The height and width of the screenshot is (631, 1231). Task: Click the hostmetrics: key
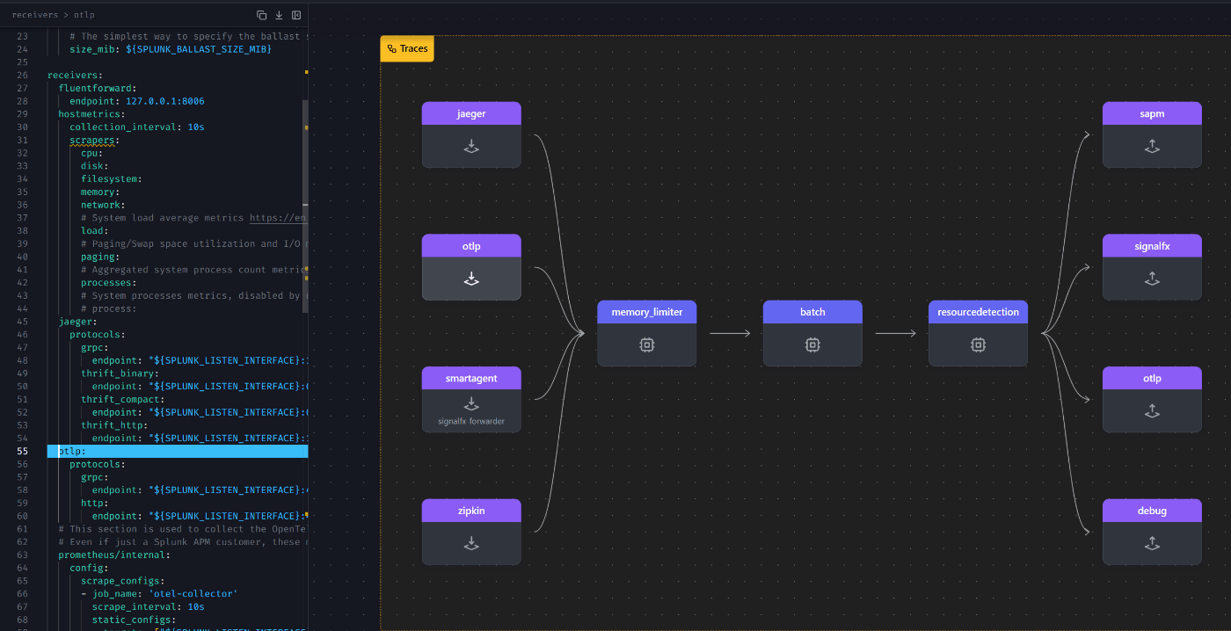(x=91, y=114)
